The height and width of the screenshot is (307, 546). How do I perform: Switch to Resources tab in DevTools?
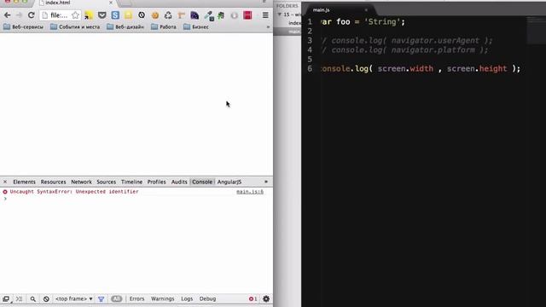point(53,182)
